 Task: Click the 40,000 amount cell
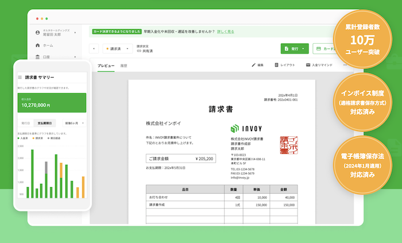point(284,198)
